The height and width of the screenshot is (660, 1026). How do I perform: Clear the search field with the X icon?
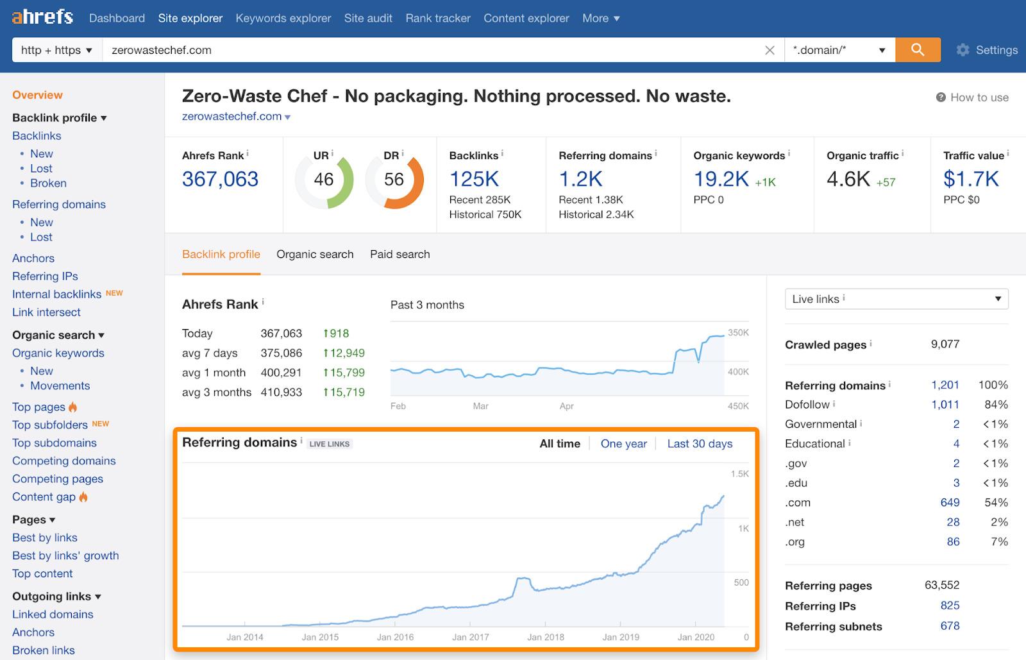coord(769,49)
